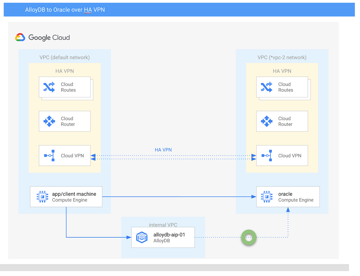Viewport: 360px width, 276px height.
Task: Select the app/client machine Compute Engine icon
Action: click(42, 196)
